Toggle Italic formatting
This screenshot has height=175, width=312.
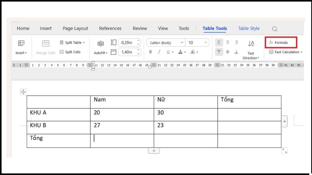pyautogui.click(x=159, y=52)
